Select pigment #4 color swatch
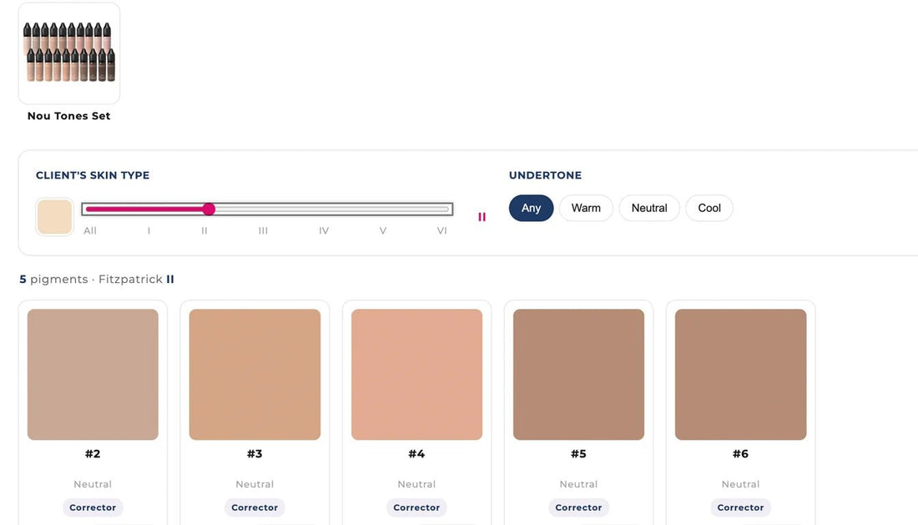This screenshot has width=918, height=525. [416, 375]
